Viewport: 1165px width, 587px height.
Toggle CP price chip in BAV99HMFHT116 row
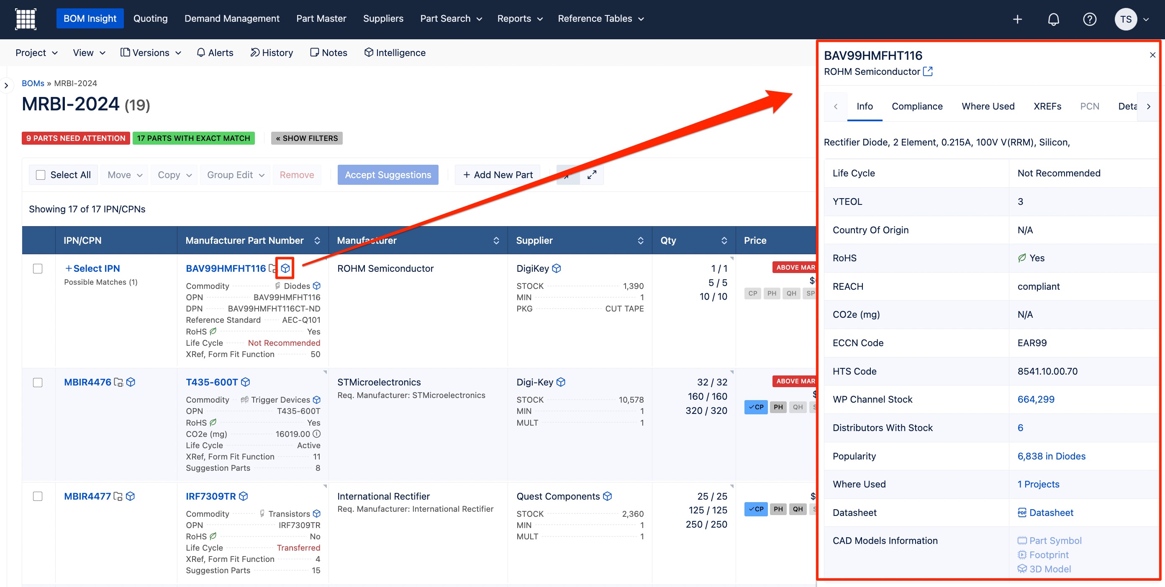(x=752, y=293)
